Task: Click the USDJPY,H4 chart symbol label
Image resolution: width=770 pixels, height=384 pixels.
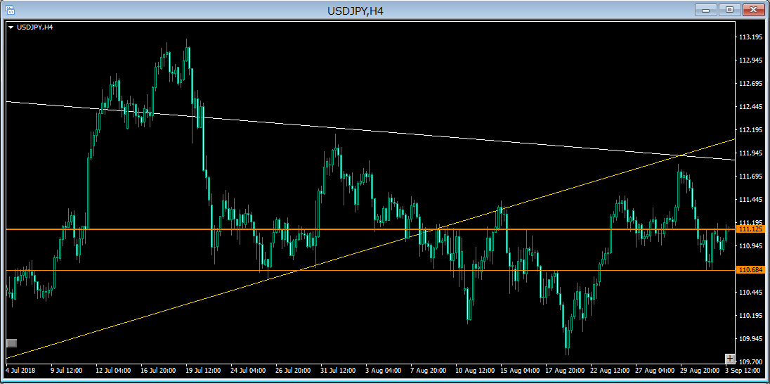Action: 35,27
